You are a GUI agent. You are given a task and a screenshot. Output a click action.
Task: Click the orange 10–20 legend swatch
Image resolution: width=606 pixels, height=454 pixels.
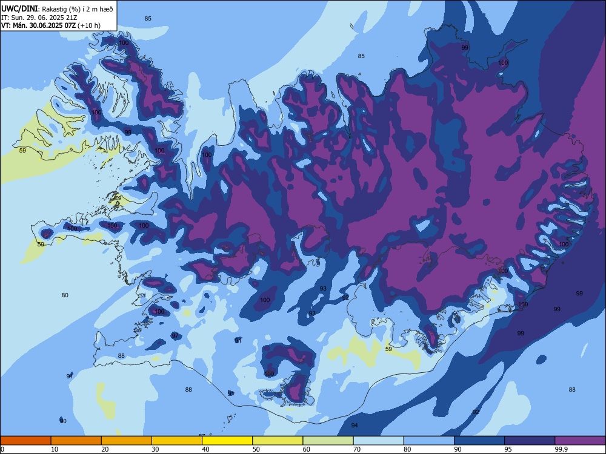(76, 441)
